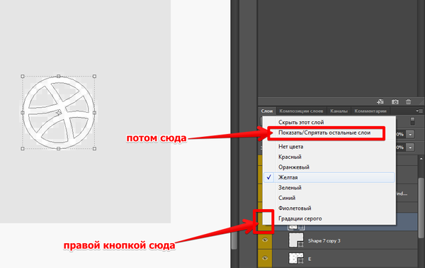Viewport: 425px width, 268px height.
Task: Hide the Shape 7 copy 3 layer
Action: (x=265, y=240)
